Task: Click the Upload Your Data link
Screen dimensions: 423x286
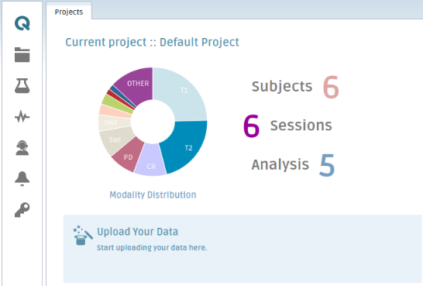Action: coord(138,232)
